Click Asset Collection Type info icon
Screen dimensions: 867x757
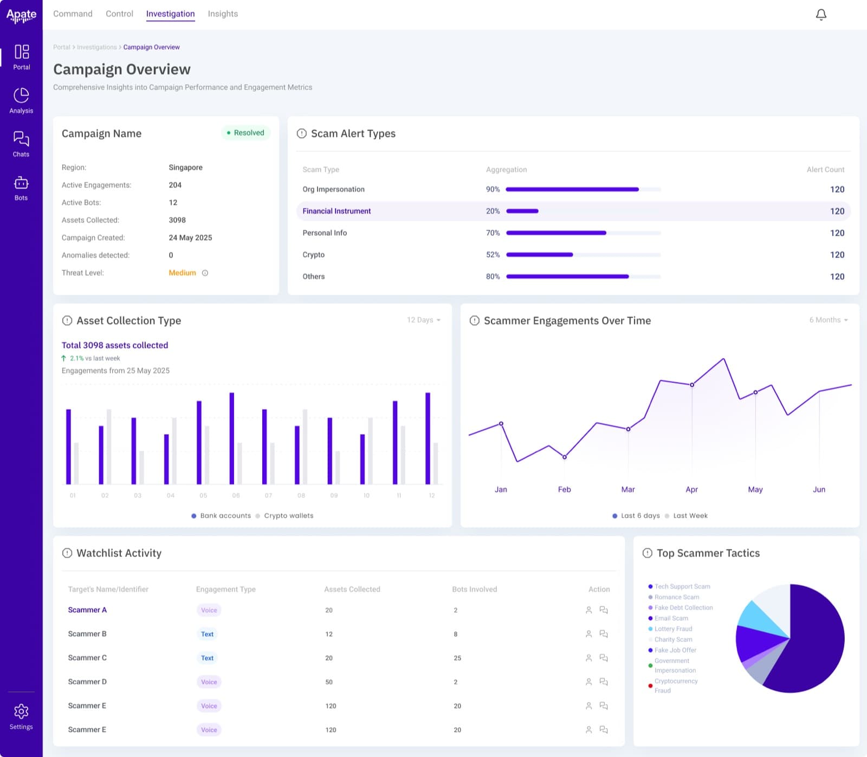click(67, 321)
